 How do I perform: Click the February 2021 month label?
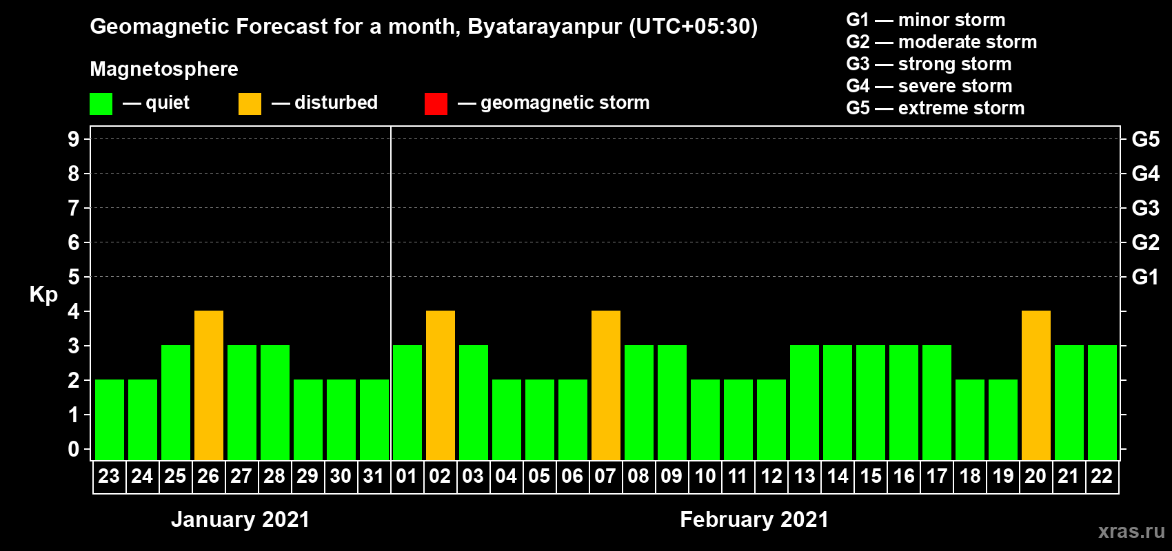[x=754, y=519]
